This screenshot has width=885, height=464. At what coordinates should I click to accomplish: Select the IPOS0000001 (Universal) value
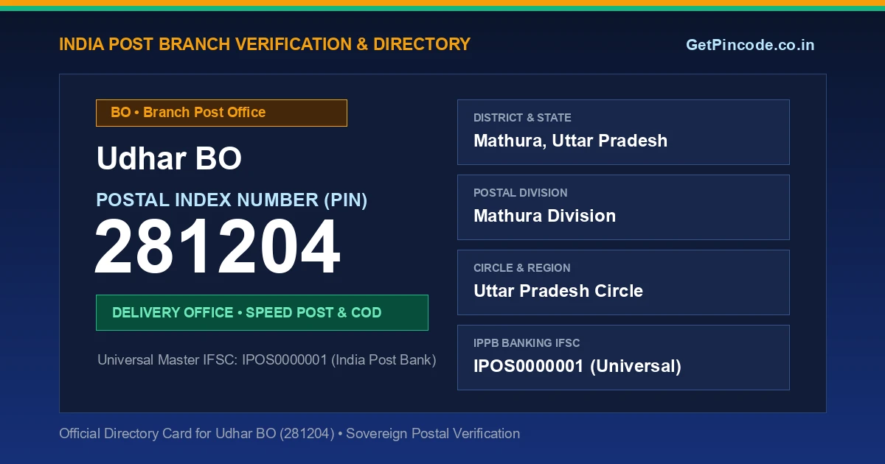pos(577,366)
